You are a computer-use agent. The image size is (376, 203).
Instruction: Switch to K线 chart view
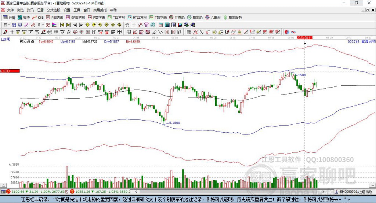point(38,18)
